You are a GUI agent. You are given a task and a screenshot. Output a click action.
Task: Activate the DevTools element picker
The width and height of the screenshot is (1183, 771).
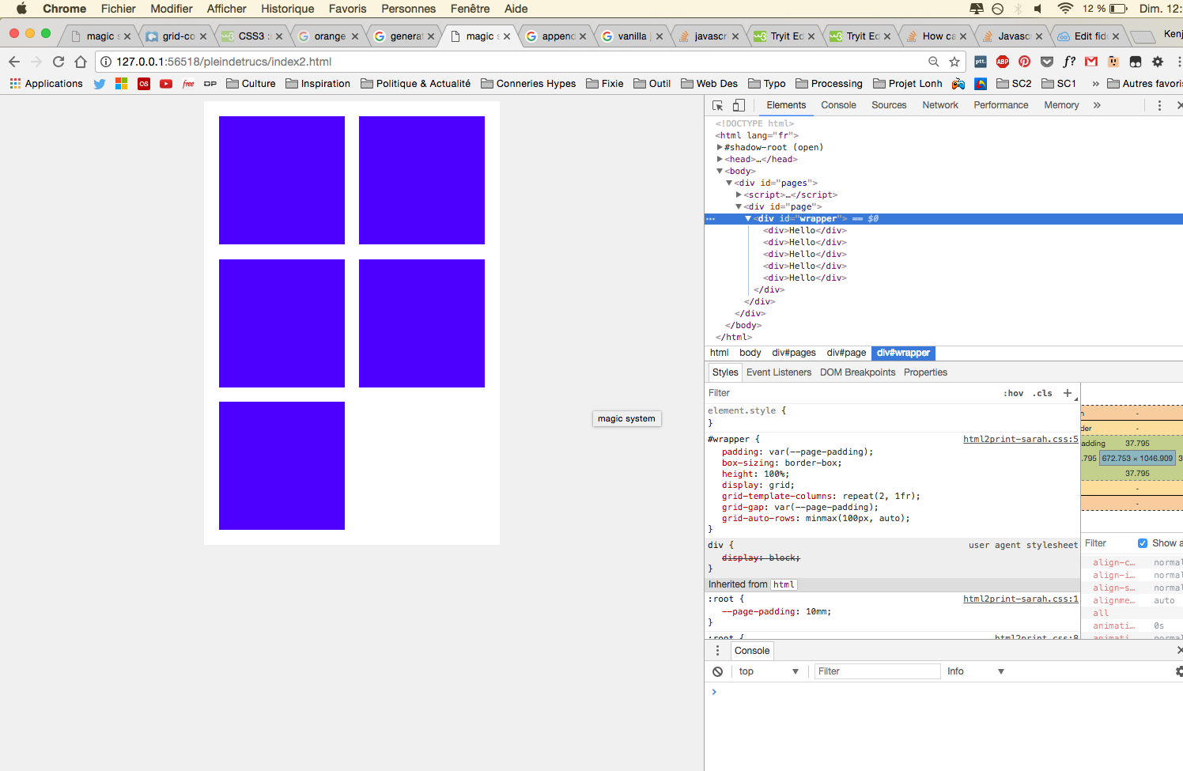[718, 105]
